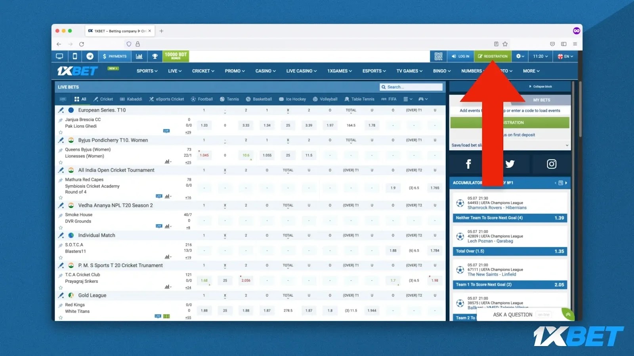Click the Cricket sport filter
This screenshot has width=634, height=356.
point(103,99)
